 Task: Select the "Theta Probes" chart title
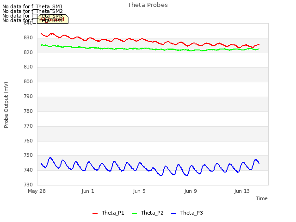coord(148,5)
